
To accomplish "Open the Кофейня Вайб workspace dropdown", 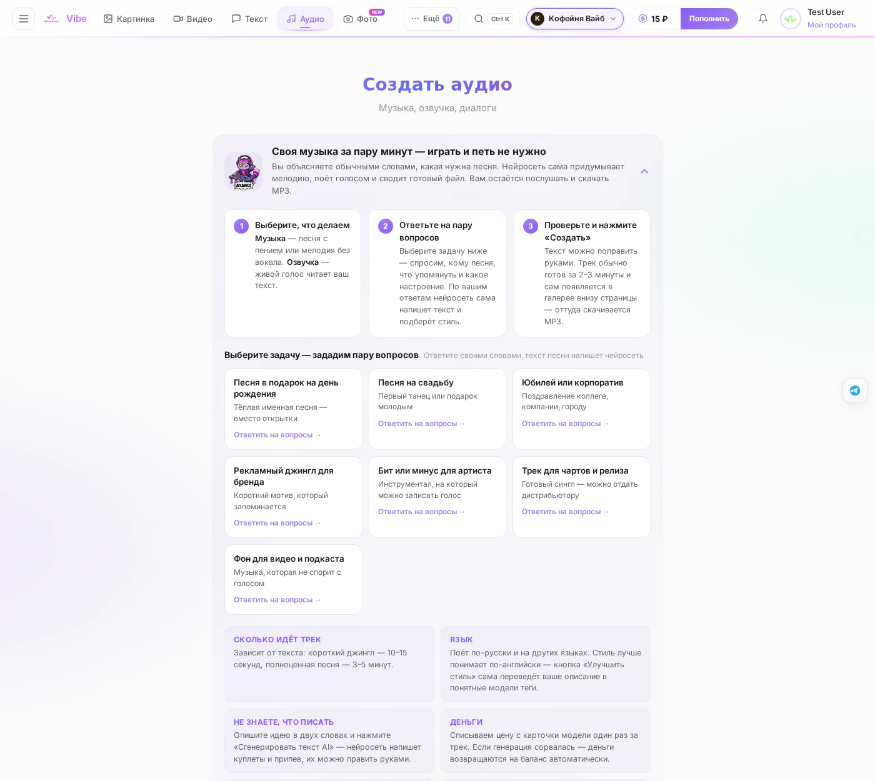I will tap(575, 19).
